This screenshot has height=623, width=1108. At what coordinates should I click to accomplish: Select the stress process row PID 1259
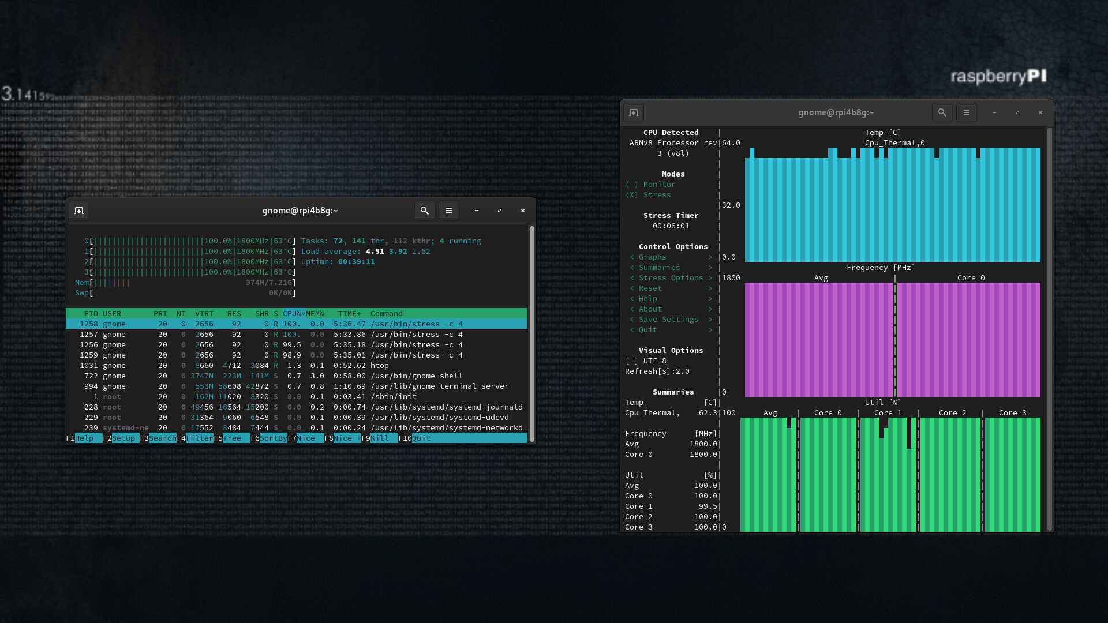click(297, 355)
